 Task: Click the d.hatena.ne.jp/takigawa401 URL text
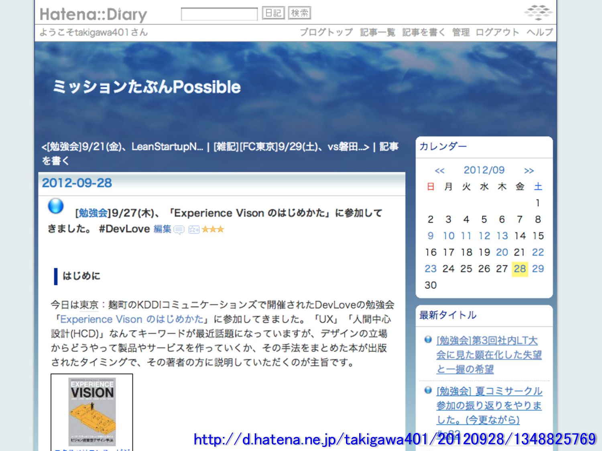coord(395,439)
